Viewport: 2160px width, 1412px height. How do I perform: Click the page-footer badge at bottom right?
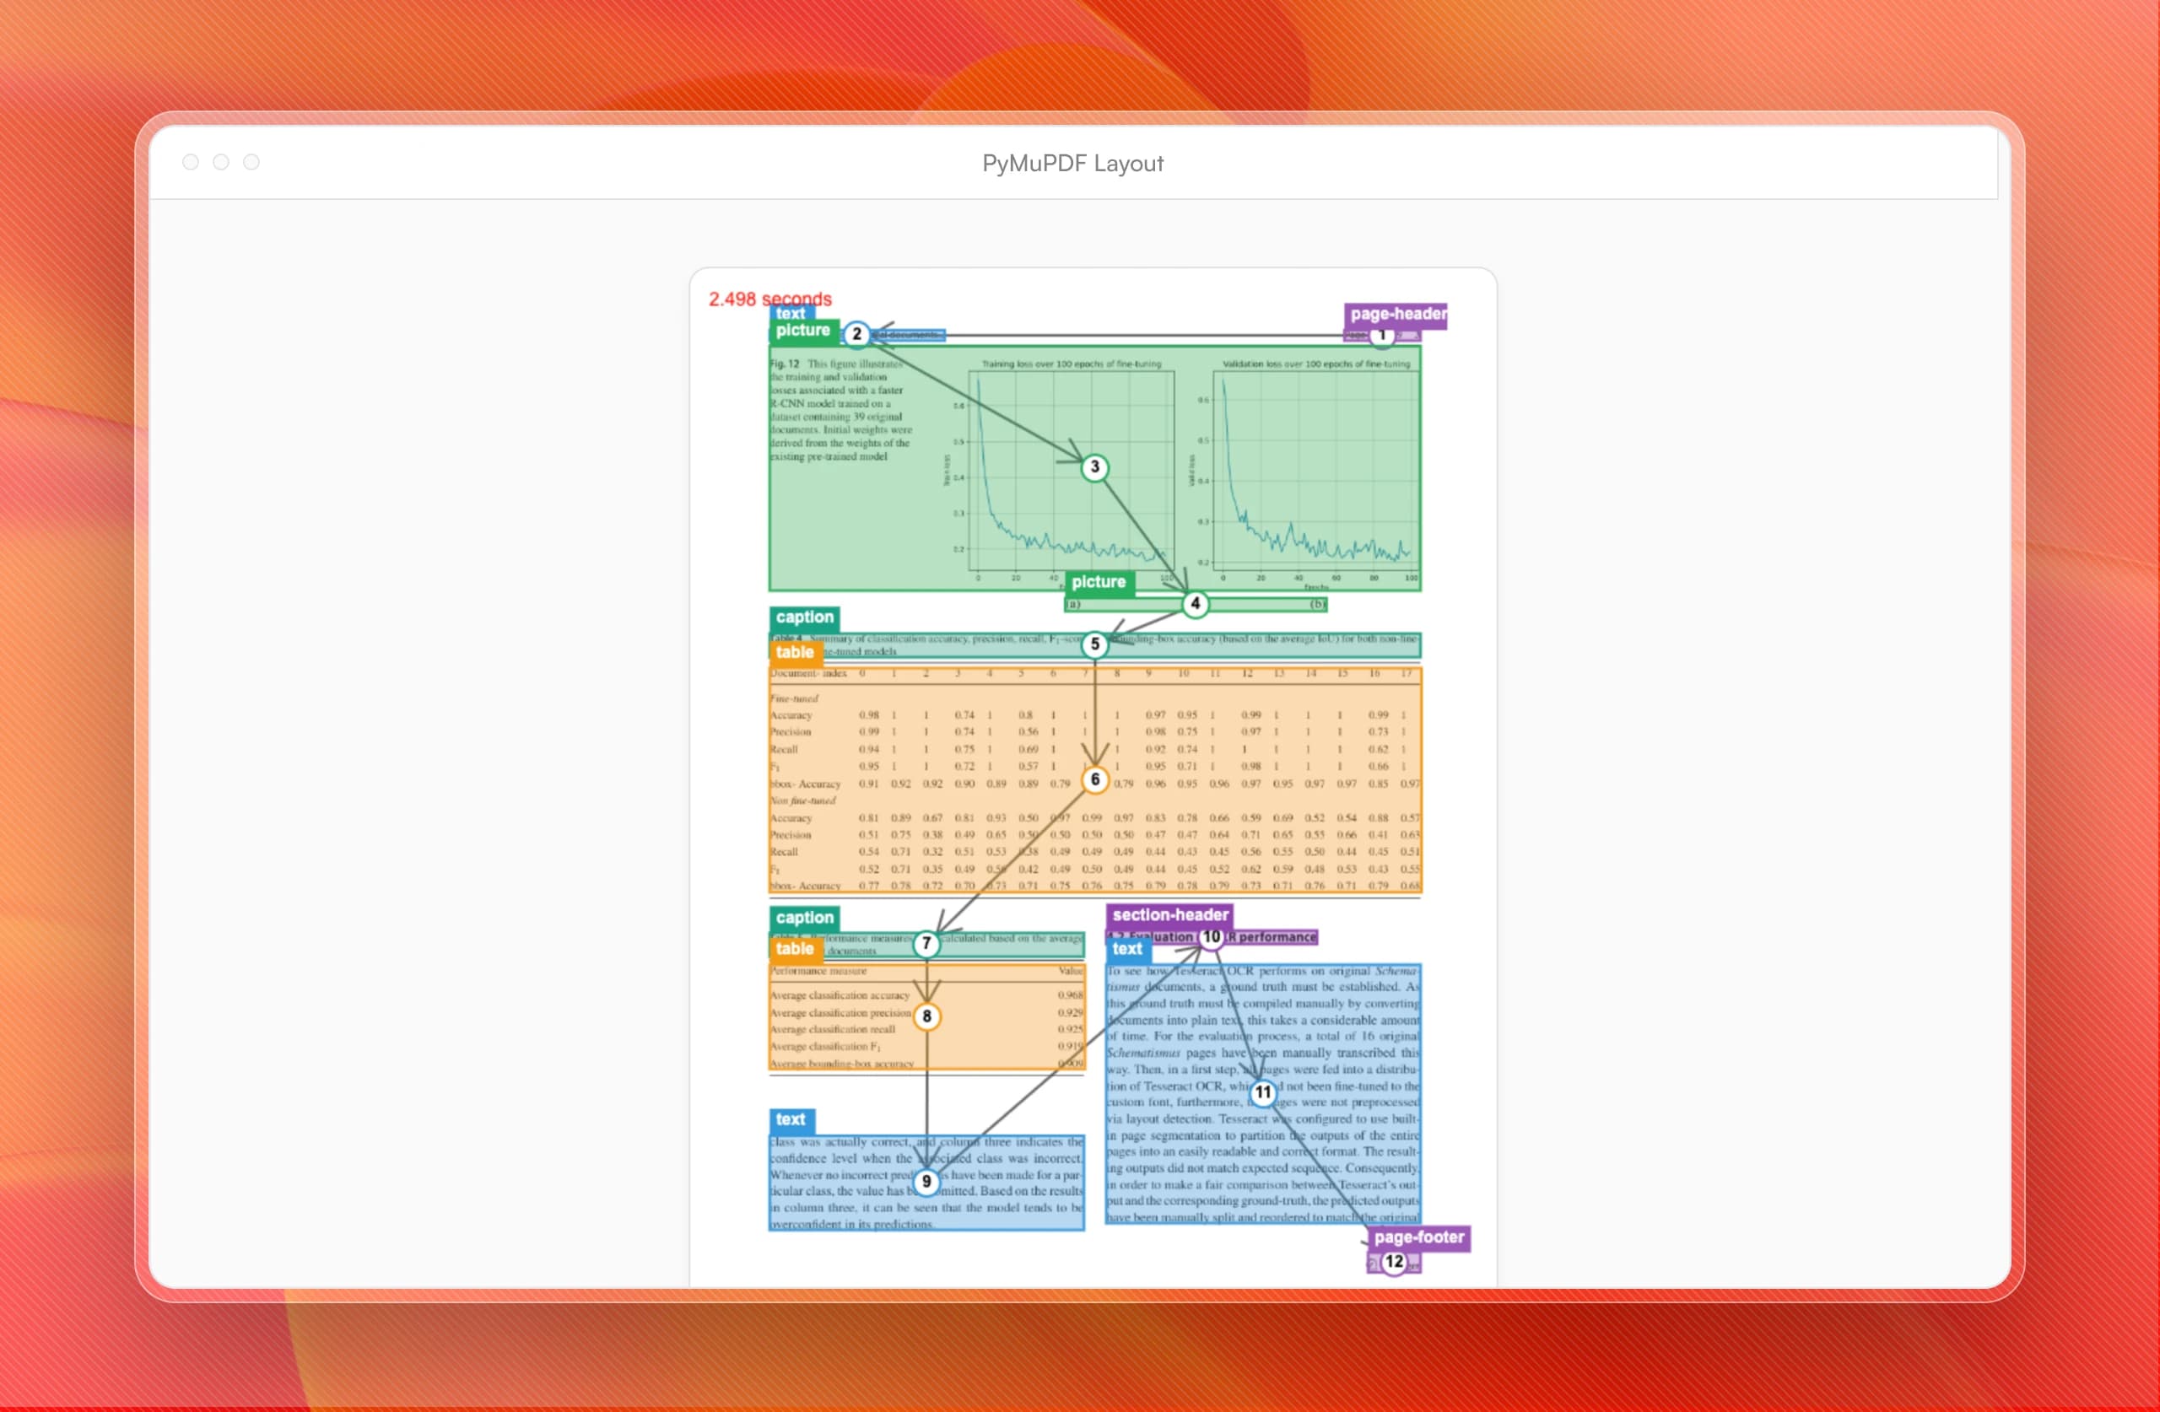pyautogui.click(x=1420, y=1237)
